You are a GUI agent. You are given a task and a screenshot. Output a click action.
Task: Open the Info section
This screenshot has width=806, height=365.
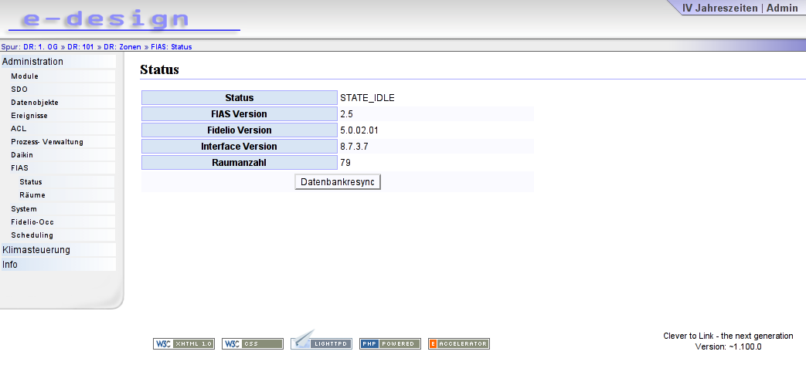[10, 265]
